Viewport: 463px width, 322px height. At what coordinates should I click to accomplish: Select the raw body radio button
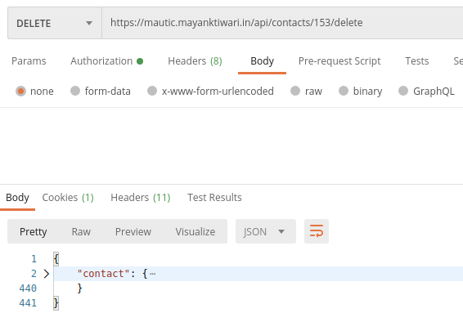click(x=295, y=91)
